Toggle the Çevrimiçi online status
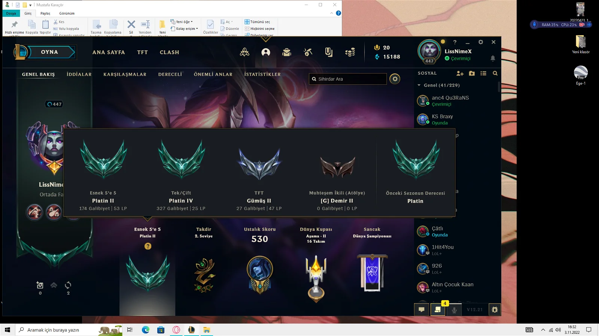599x336 pixels. pos(458,59)
